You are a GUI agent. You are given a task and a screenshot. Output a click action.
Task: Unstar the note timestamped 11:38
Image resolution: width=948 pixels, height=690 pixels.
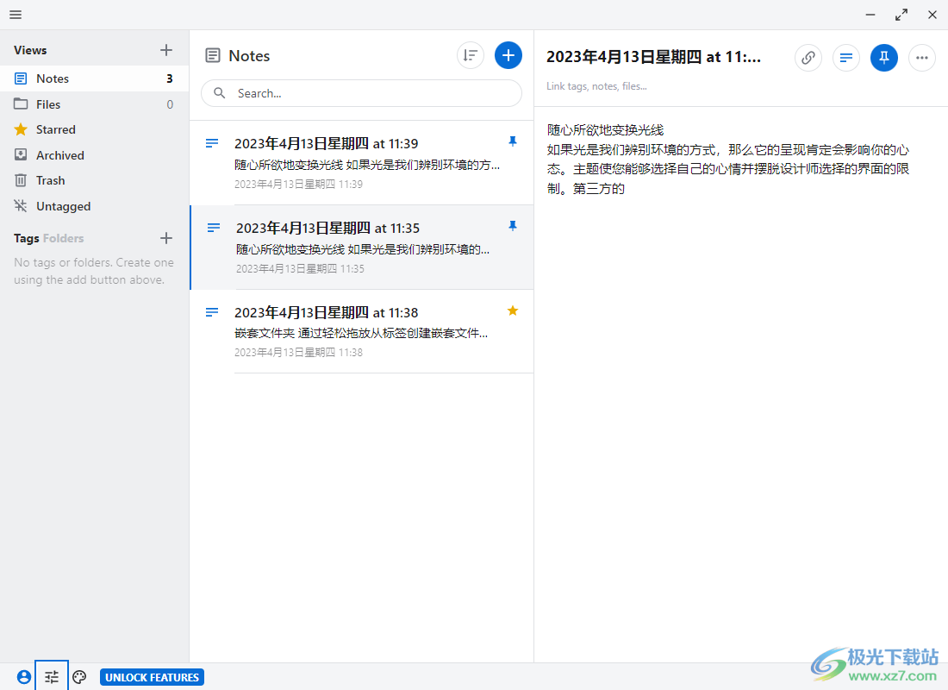click(513, 310)
